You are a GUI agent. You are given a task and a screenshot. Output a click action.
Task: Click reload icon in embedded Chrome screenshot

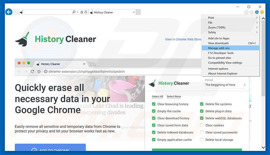tap(32, 72)
